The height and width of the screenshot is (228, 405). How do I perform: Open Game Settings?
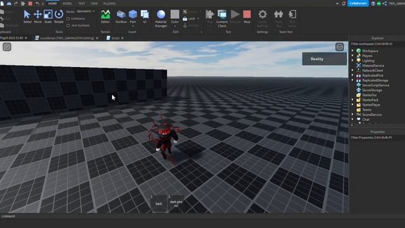pyautogui.click(x=263, y=18)
